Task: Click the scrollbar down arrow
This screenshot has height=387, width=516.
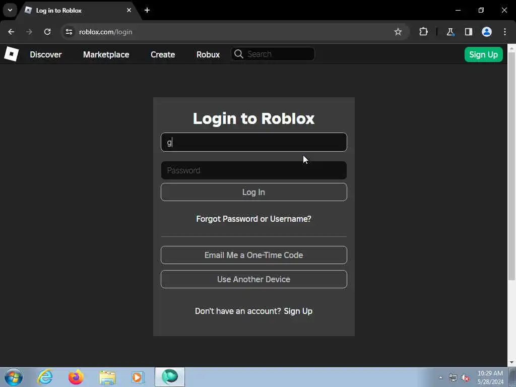Action: pos(511,363)
